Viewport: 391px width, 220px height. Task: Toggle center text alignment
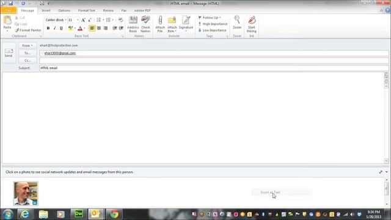click(x=99, y=28)
